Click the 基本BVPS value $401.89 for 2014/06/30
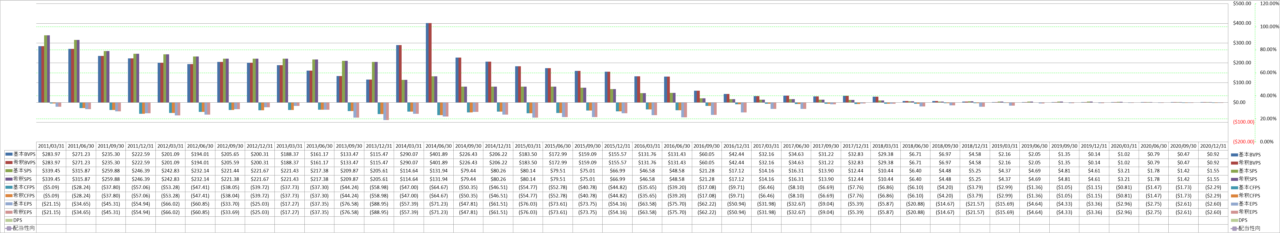 tap(439, 154)
